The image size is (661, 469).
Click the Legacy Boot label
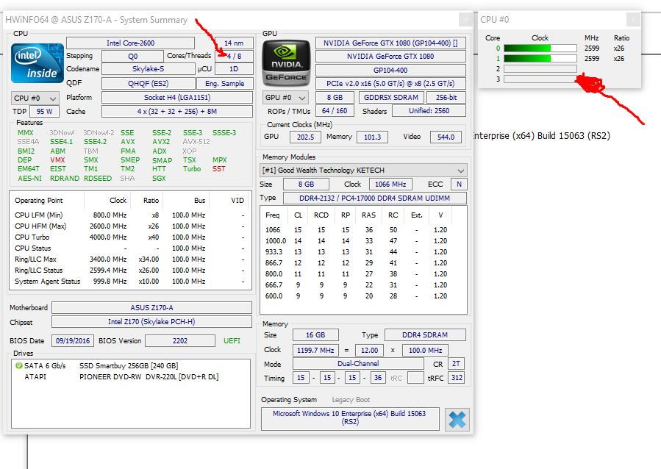tap(351, 400)
